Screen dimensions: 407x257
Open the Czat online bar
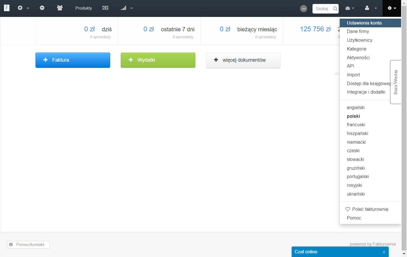pos(340,252)
